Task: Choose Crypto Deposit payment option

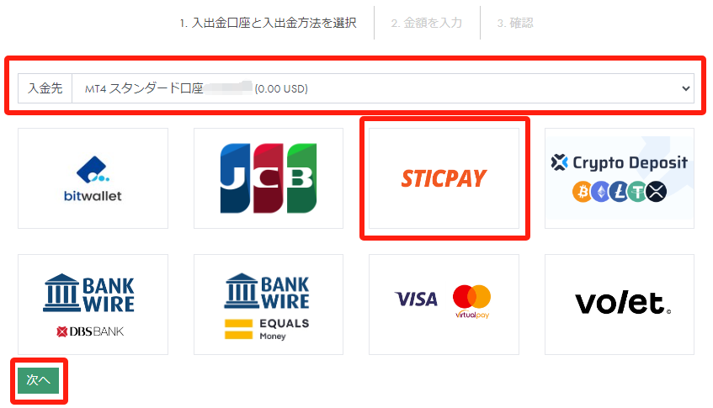Action: coord(620,178)
